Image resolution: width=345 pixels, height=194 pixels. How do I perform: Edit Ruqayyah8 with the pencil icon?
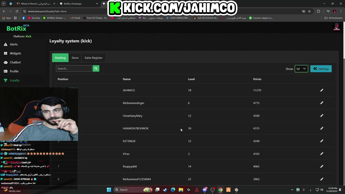pos(322,166)
